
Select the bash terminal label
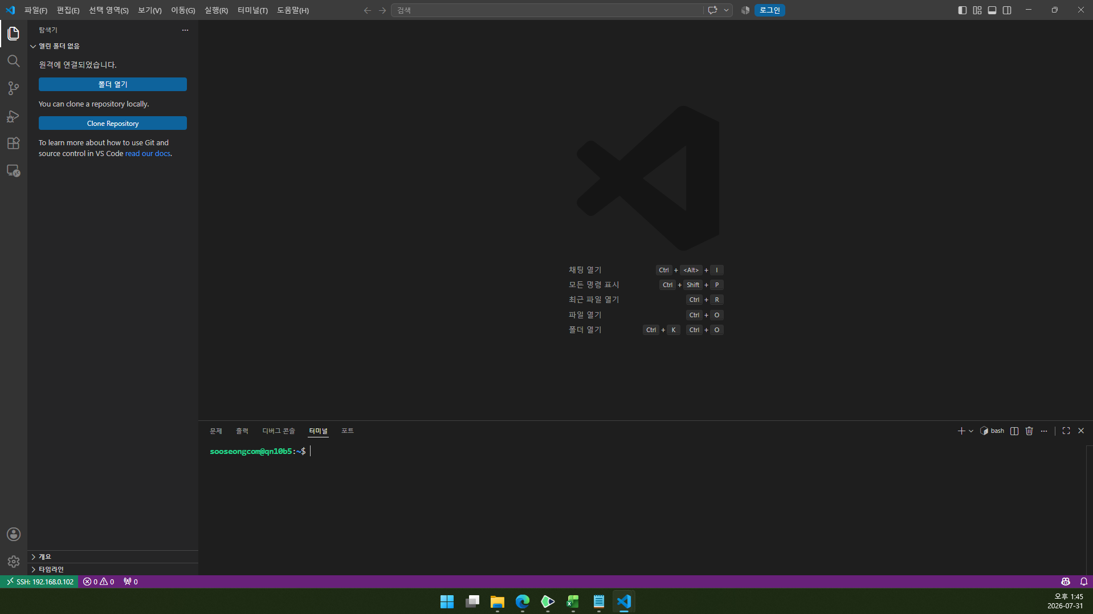click(x=992, y=431)
